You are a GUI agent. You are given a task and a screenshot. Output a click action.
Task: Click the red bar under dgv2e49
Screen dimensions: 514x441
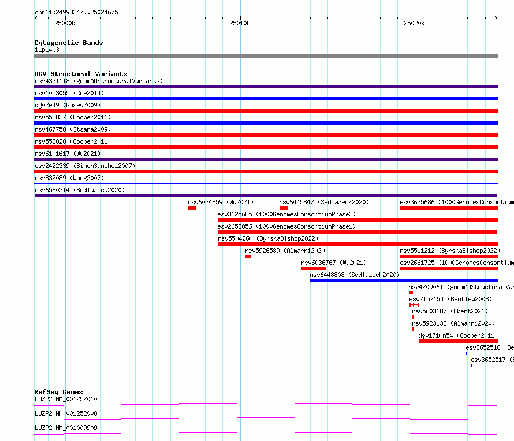[266, 111]
